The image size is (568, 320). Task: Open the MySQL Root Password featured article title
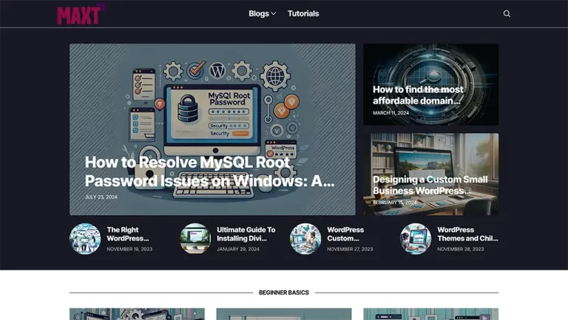(209, 171)
